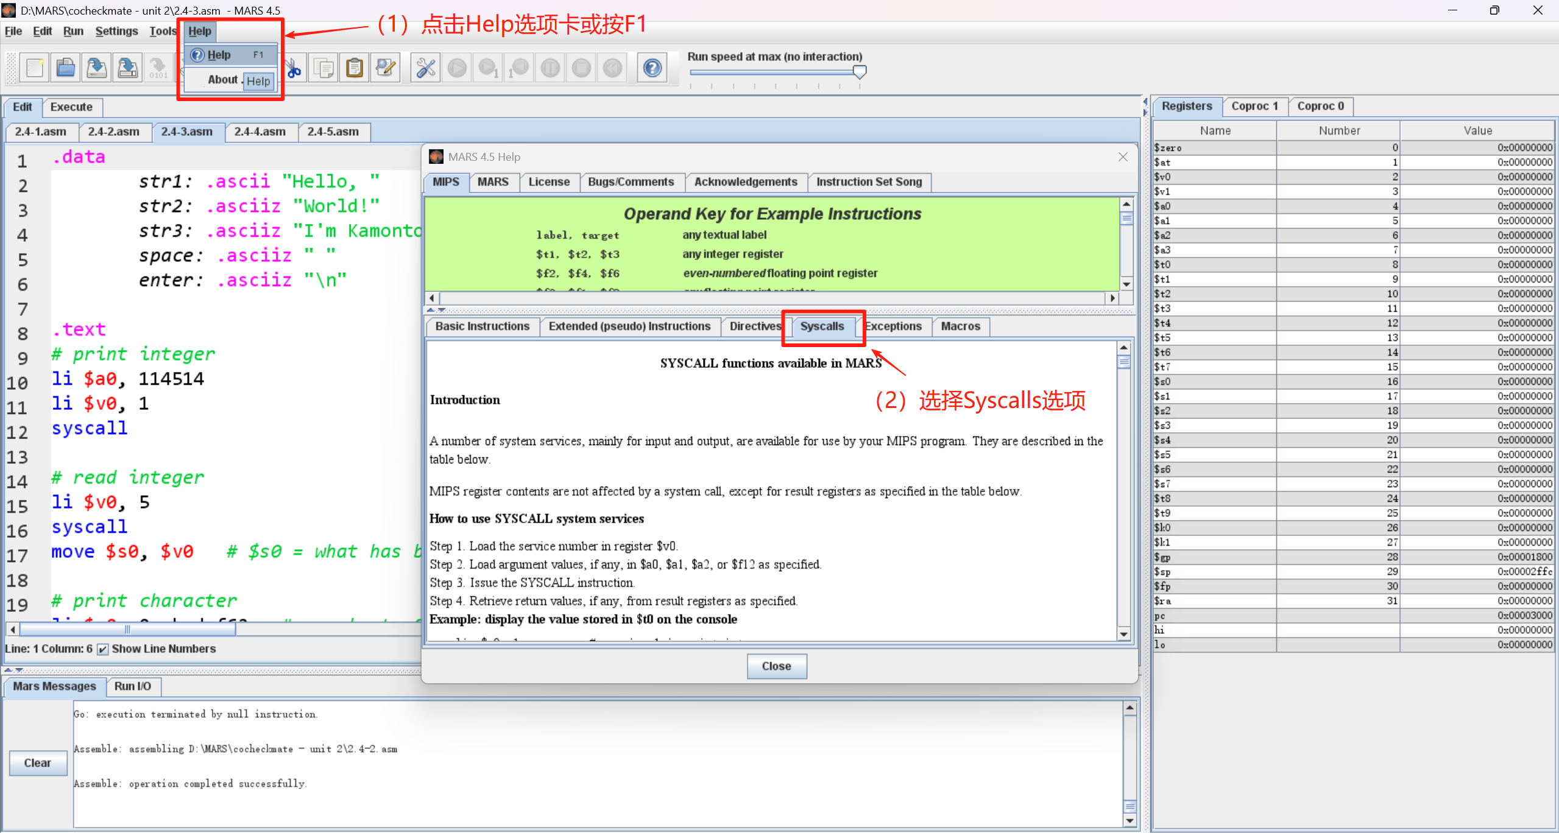The height and width of the screenshot is (833, 1559).
Task: Collapse the registers pane using splitter arrow
Action: tap(1145, 113)
